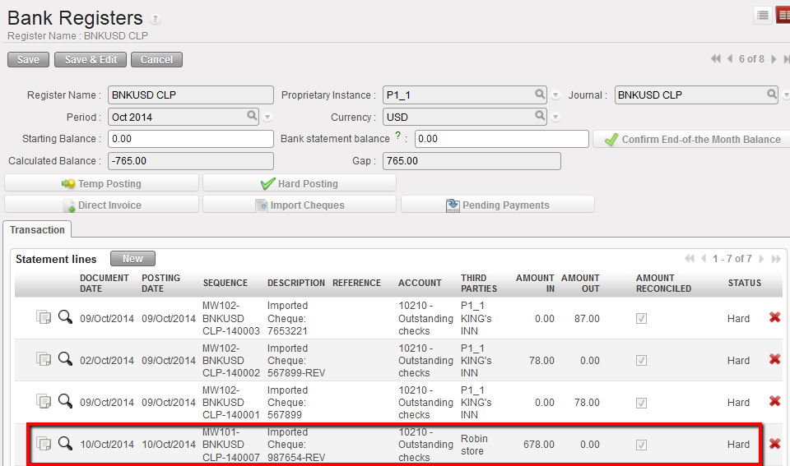Click New to add statement line
This screenshot has width=790, height=466.
[132, 259]
